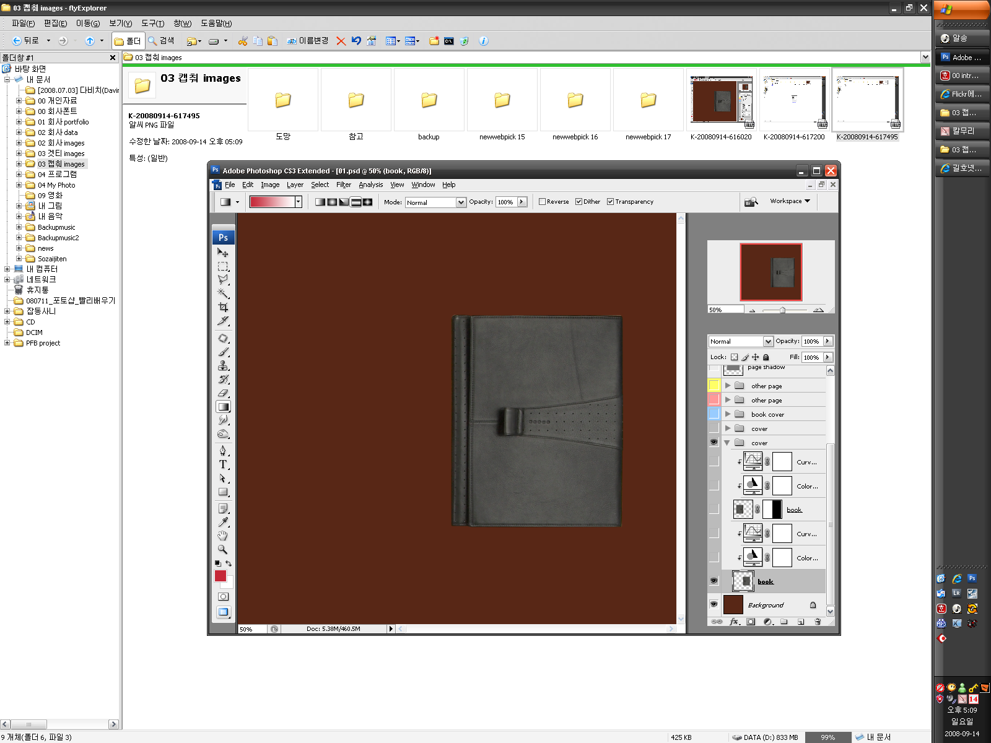Image resolution: width=991 pixels, height=743 pixels.
Task: Select the Hand tool
Action: coord(223,536)
